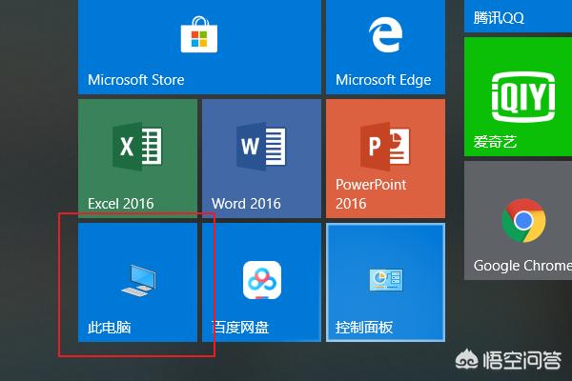The image size is (572, 381).
Task: Open the 百度网盘 tile
Action: (x=261, y=283)
